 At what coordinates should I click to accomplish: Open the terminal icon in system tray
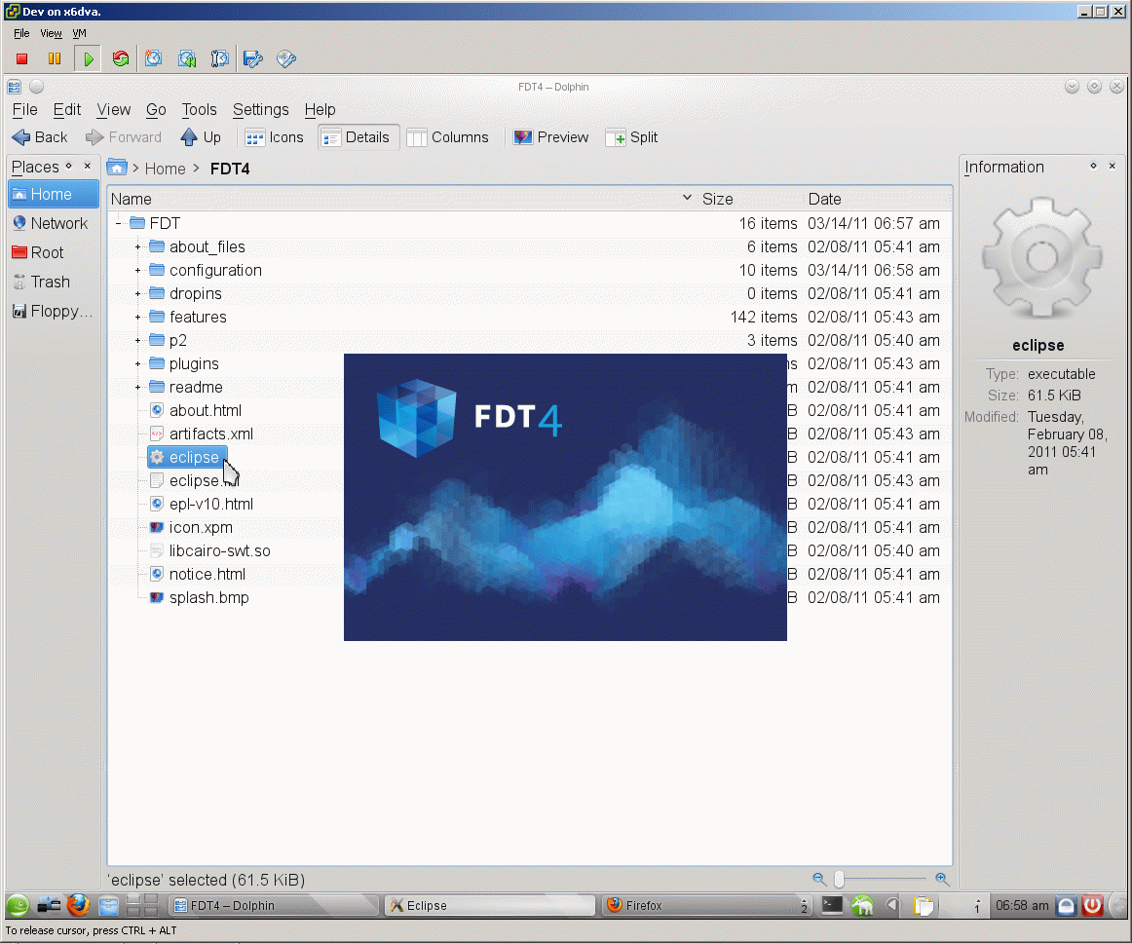pyautogui.click(x=832, y=905)
